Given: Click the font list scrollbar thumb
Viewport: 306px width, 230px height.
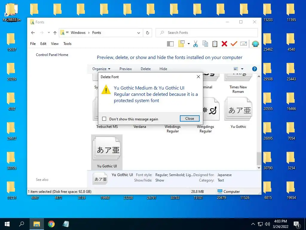Looking at the screenshot, I should click(x=258, y=158).
